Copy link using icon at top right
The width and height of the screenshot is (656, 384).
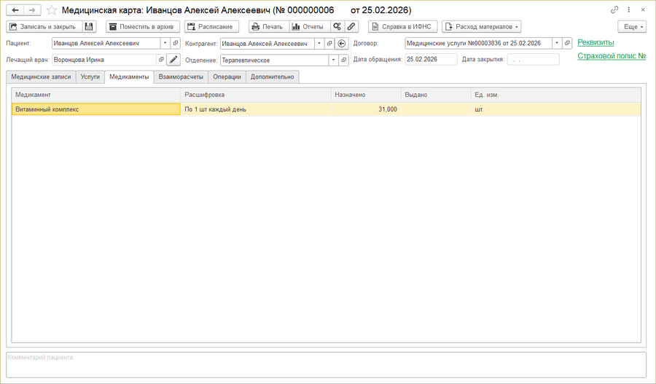[x=614, y=9]
